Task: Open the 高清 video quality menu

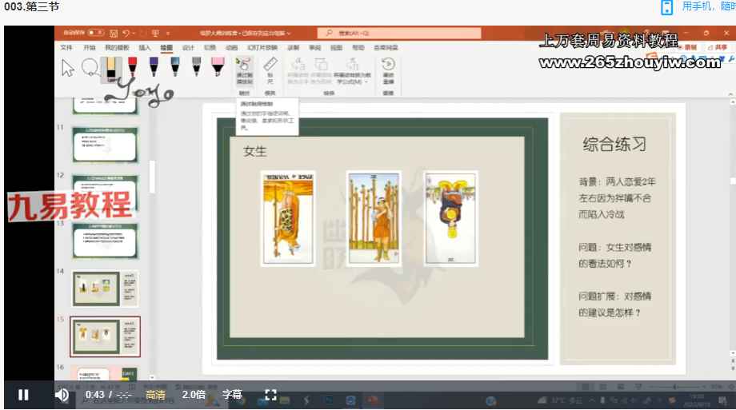Action: coord(155,395)
